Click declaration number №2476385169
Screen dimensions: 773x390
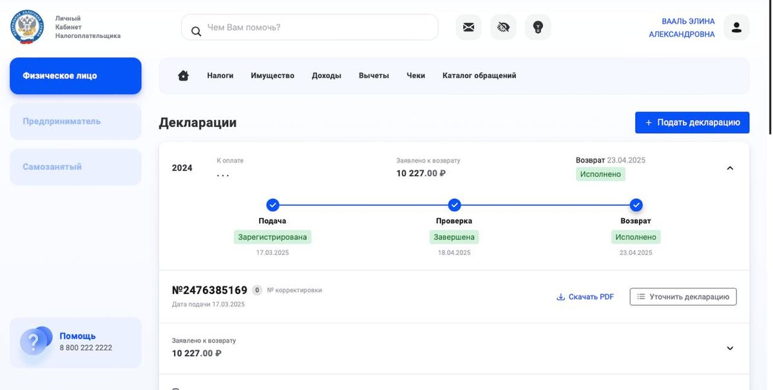(209, 290)
